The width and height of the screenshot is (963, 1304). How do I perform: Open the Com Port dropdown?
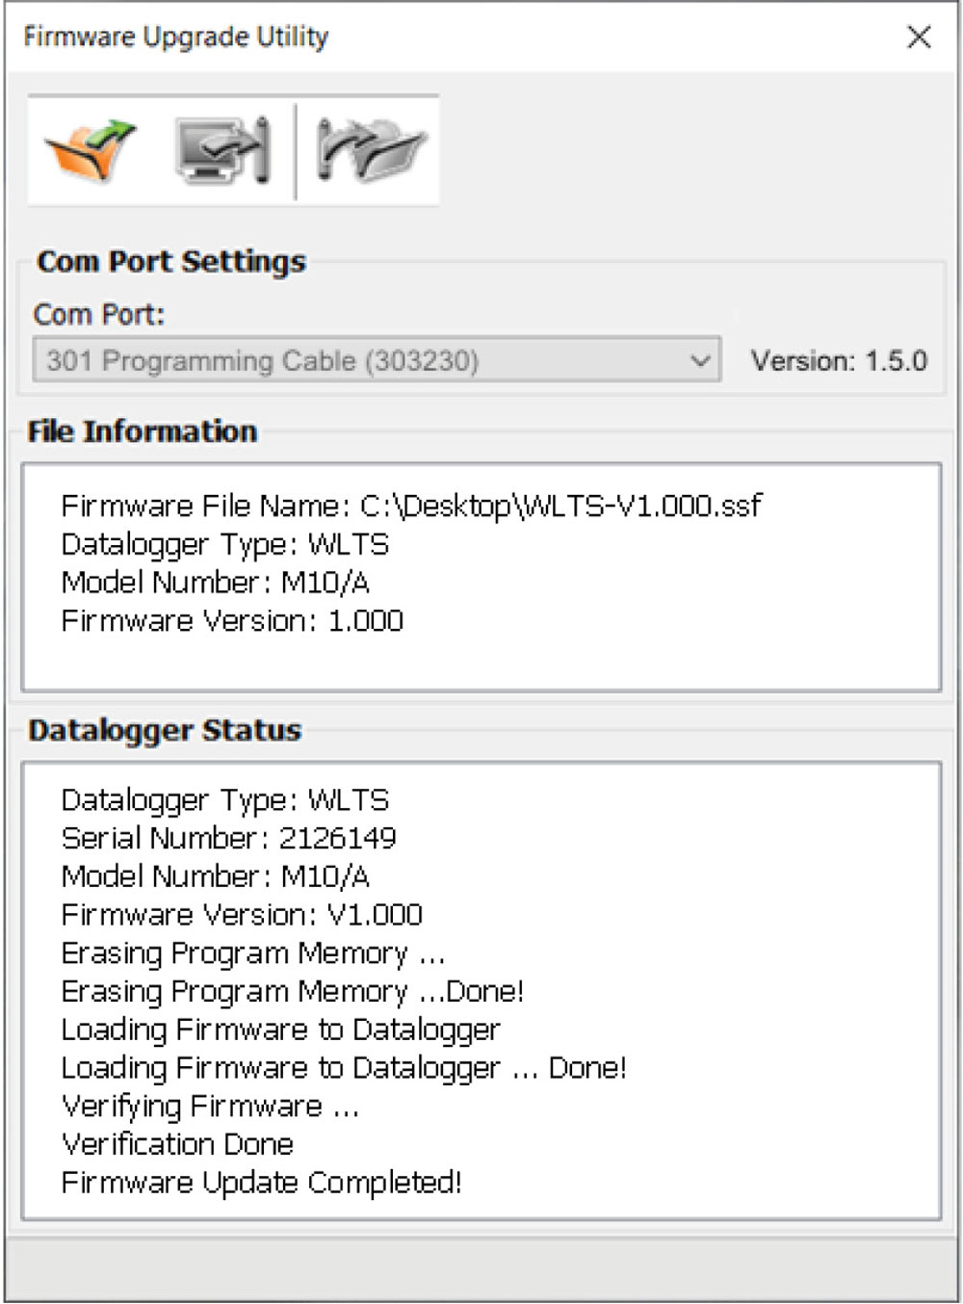[376, 360]
